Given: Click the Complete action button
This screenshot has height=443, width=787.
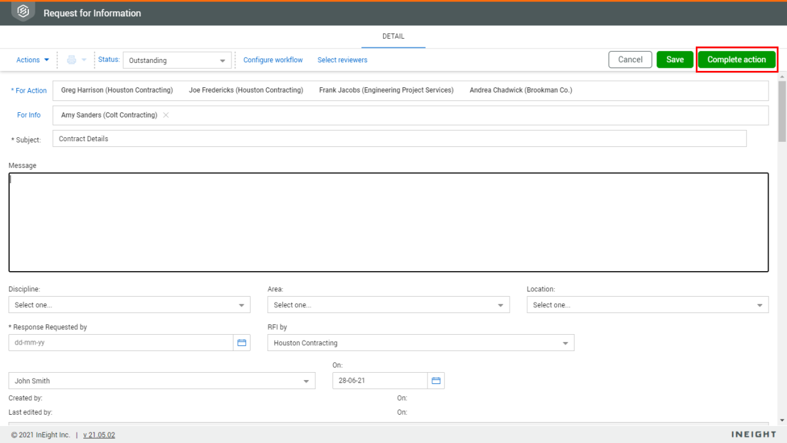Looking at the screenshot, I should point(737,60).
